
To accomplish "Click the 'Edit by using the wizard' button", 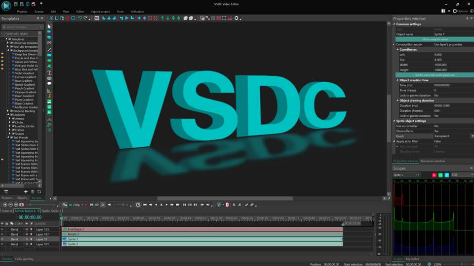I will tap(434, 39).
